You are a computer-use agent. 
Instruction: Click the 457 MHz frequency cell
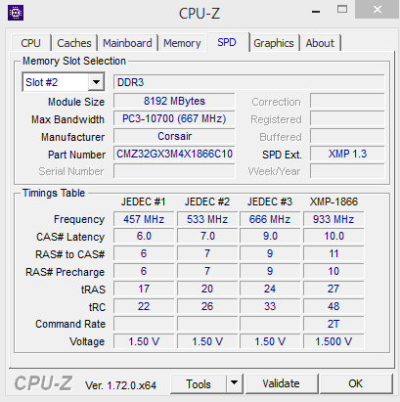click(144, 219)
